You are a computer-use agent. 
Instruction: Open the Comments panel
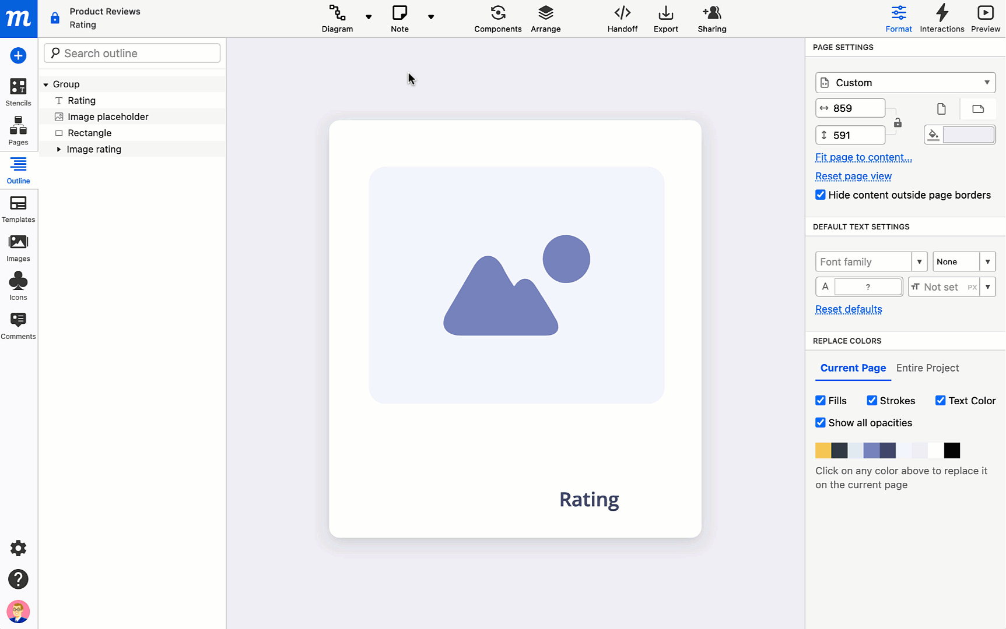click(x=18, y=326)
